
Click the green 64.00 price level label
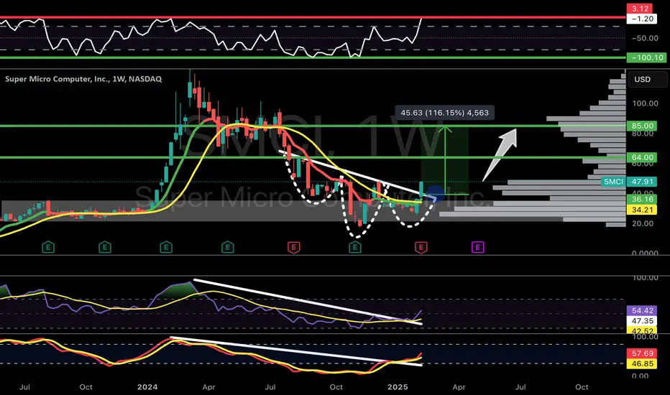click(642, 157)
